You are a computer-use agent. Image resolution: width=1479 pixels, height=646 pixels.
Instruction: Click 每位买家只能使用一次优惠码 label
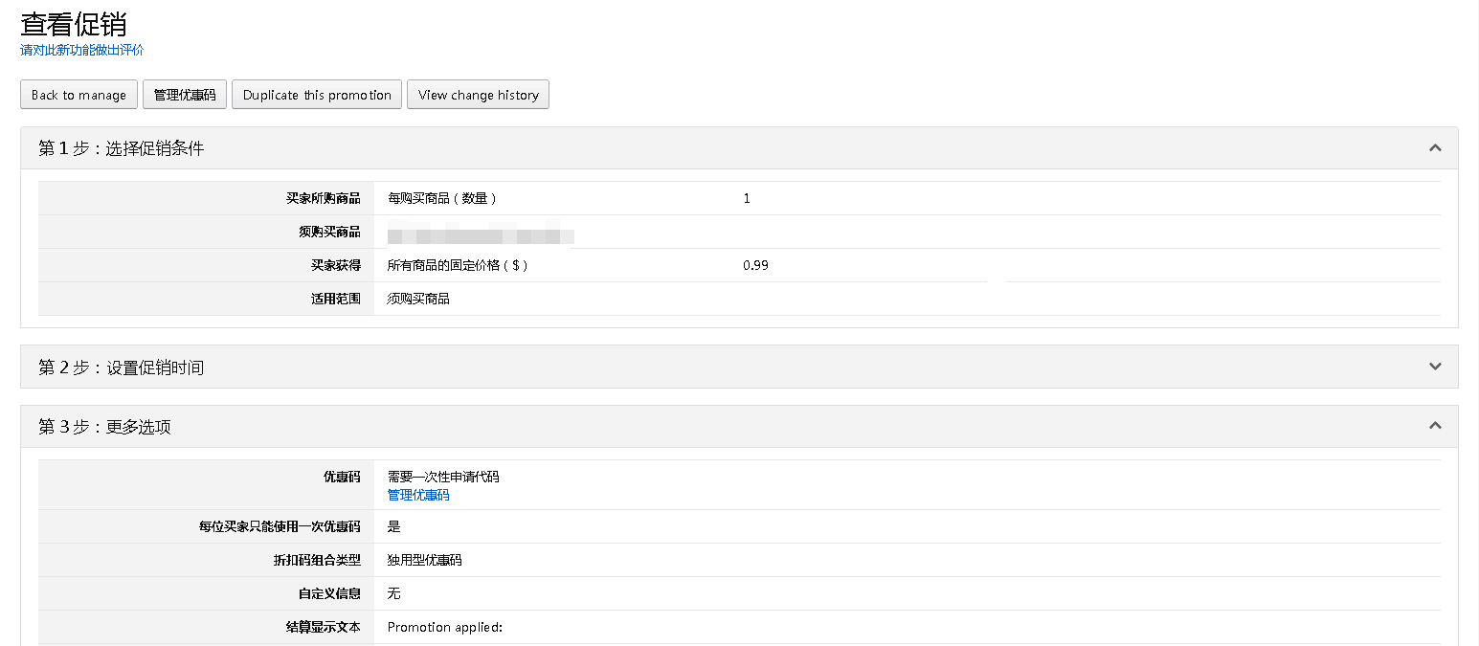280,526
